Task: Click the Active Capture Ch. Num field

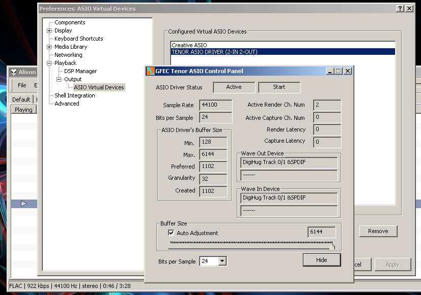Action: 327,117
